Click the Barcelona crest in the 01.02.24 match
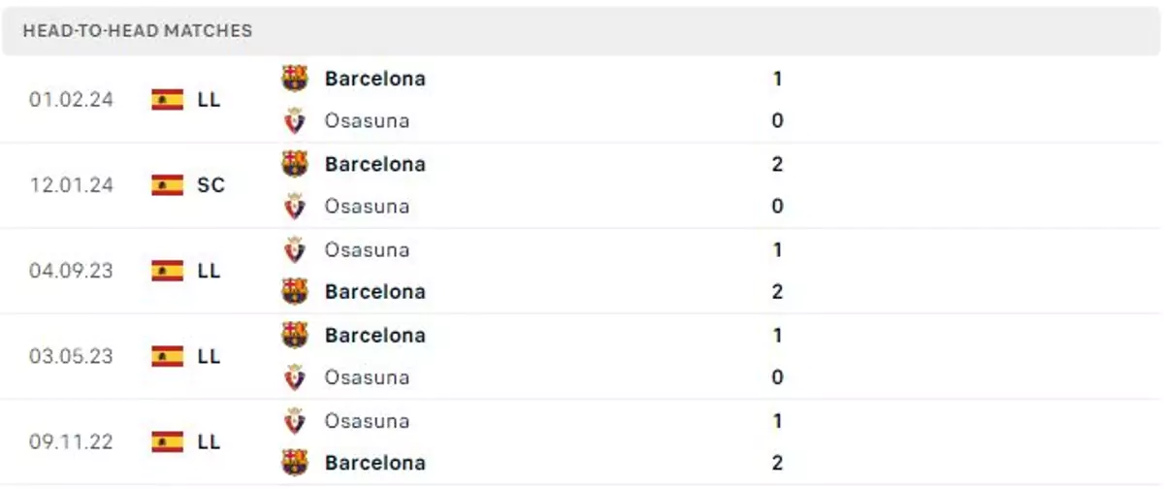Image resolution: width=1164 pixels, height=489 pixels. click(295, 79)
